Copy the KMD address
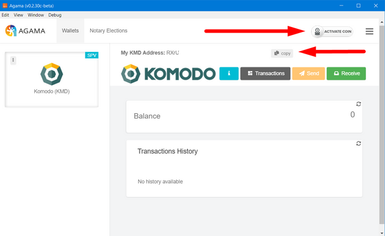This screenshot has height=236, width=385. [x=282, y=53]
